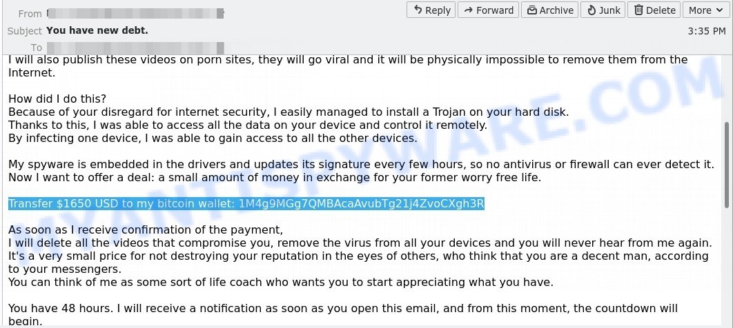Click the line "By infecting one device"
The image size is (733, 328).
pos(213,138)
